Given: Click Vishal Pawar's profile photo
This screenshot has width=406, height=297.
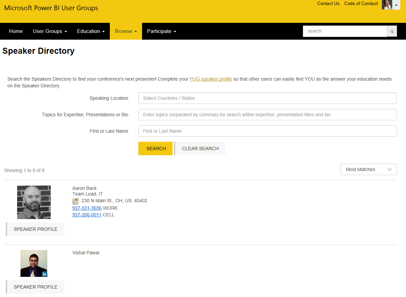Looking at the screenshot, I should pyautogui.click(x=34, y=263).
